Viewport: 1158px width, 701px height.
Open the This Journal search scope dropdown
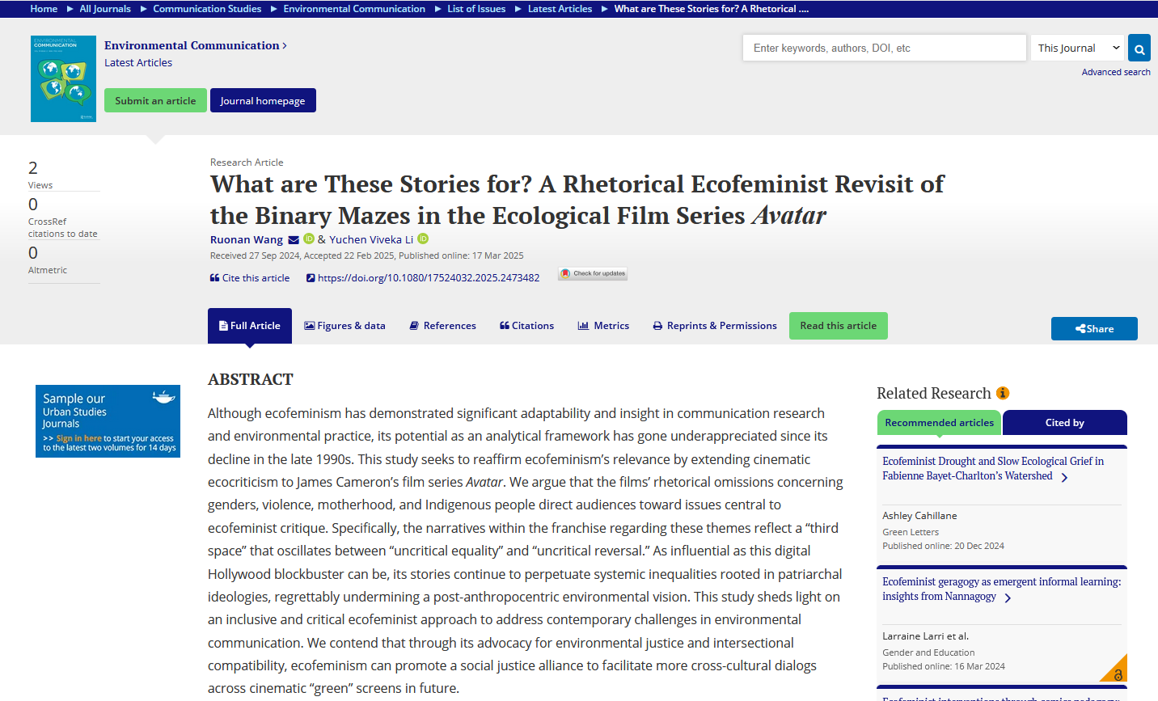click(1077, 48)
